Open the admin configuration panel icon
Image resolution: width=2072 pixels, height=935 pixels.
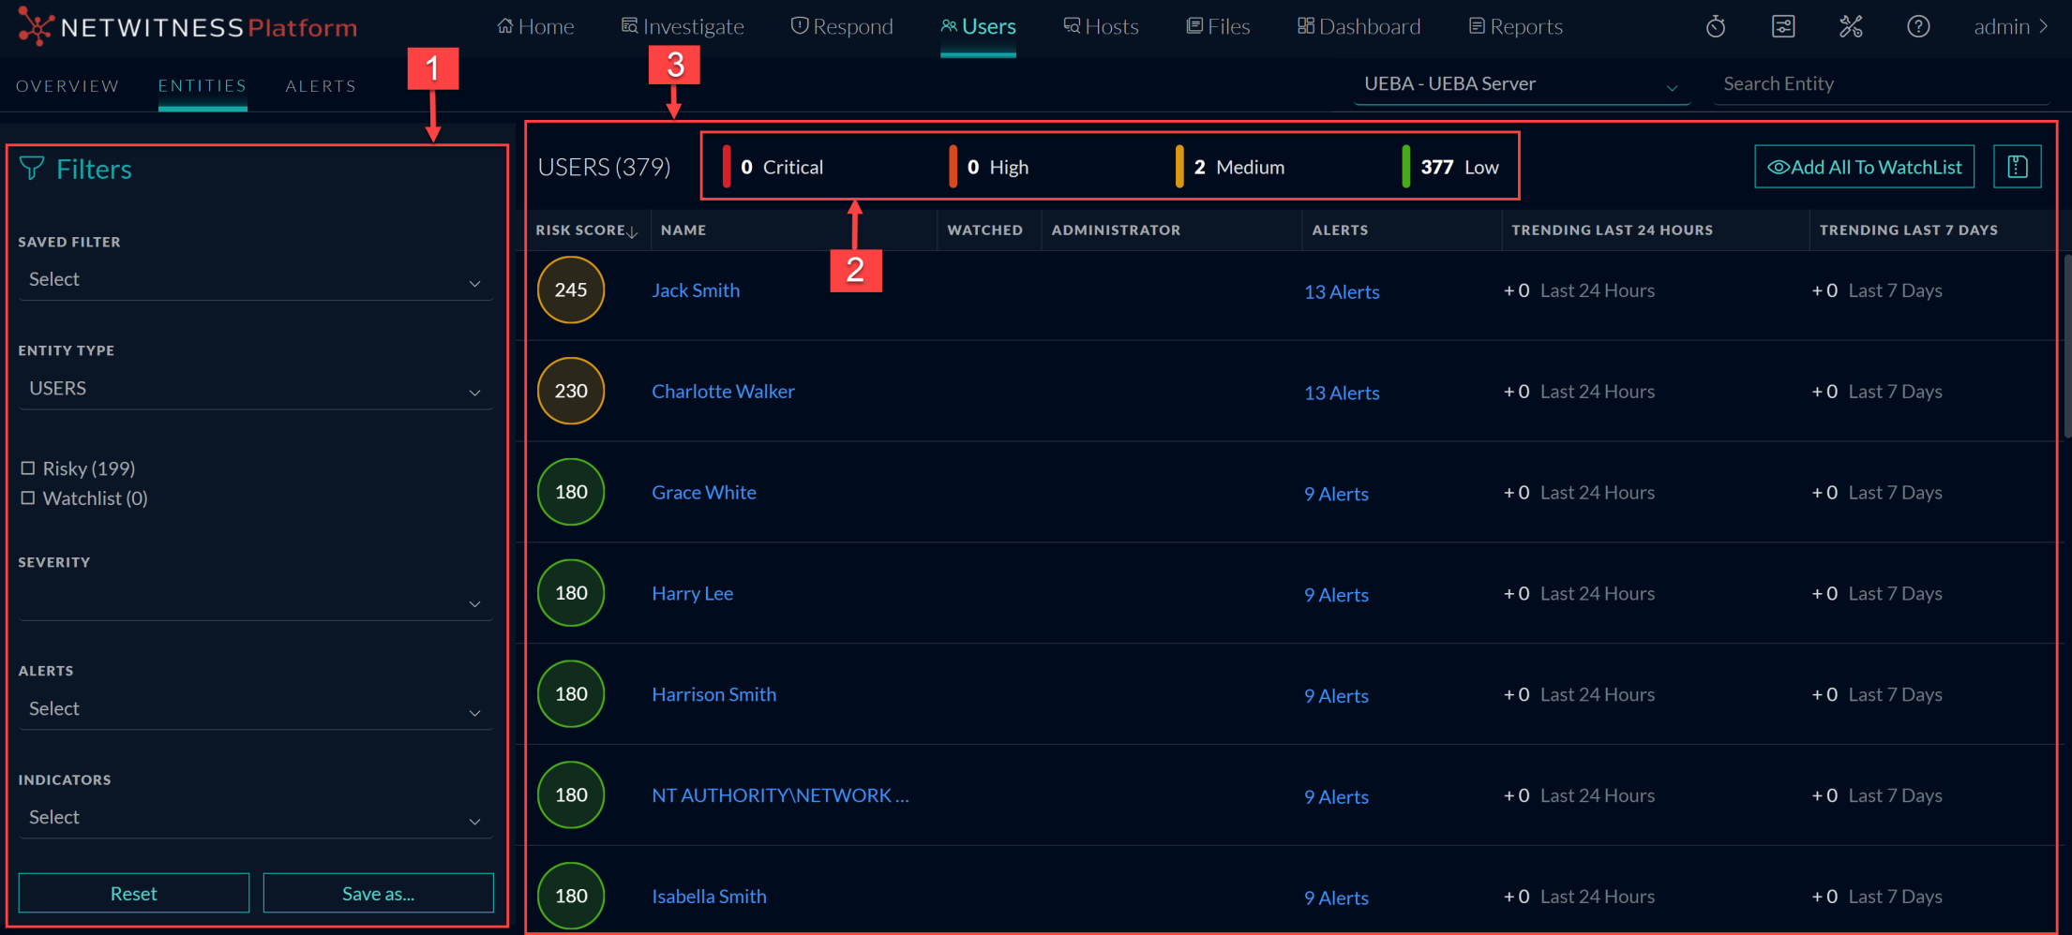pyautogui.click(x=1783, y=27)
